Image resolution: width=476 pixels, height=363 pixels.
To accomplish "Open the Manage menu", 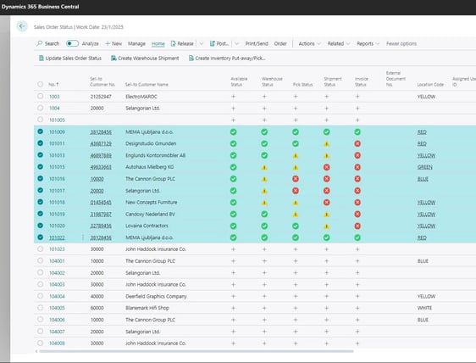I will (136, 43).
